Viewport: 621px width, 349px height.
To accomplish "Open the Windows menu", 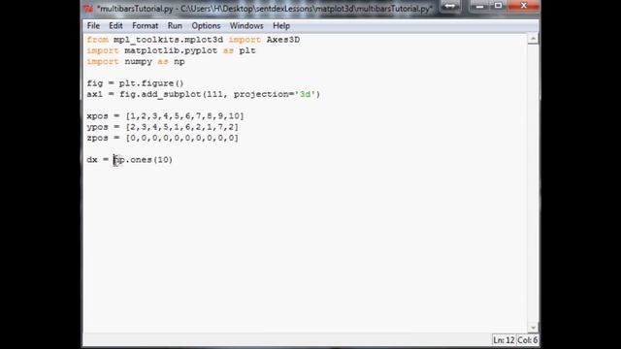I will [x=246, y=26].
